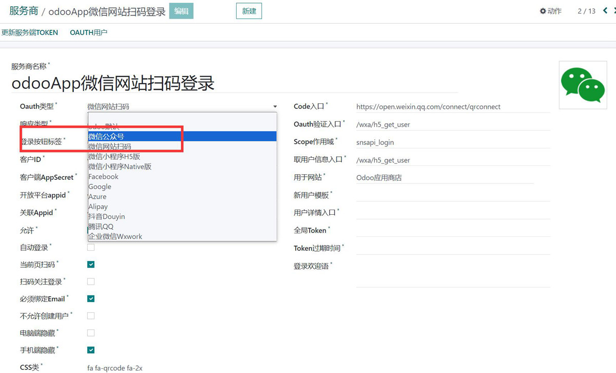Toggle 必须绑定Email checkbox
The image size is (616, 373).
pyautogui.click(x=91, y=299)
